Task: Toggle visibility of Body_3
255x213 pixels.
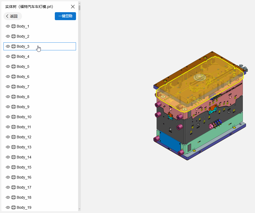Action: (8, 46)
